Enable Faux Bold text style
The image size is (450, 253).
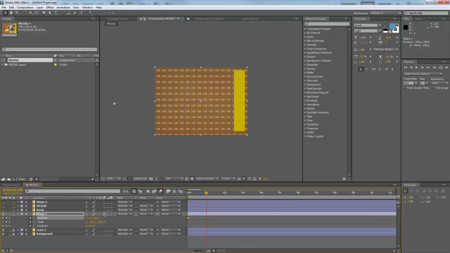coord(361,69)
